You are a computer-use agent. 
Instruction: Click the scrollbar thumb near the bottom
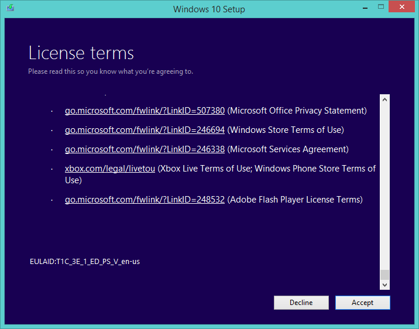(x=384, y=275)
